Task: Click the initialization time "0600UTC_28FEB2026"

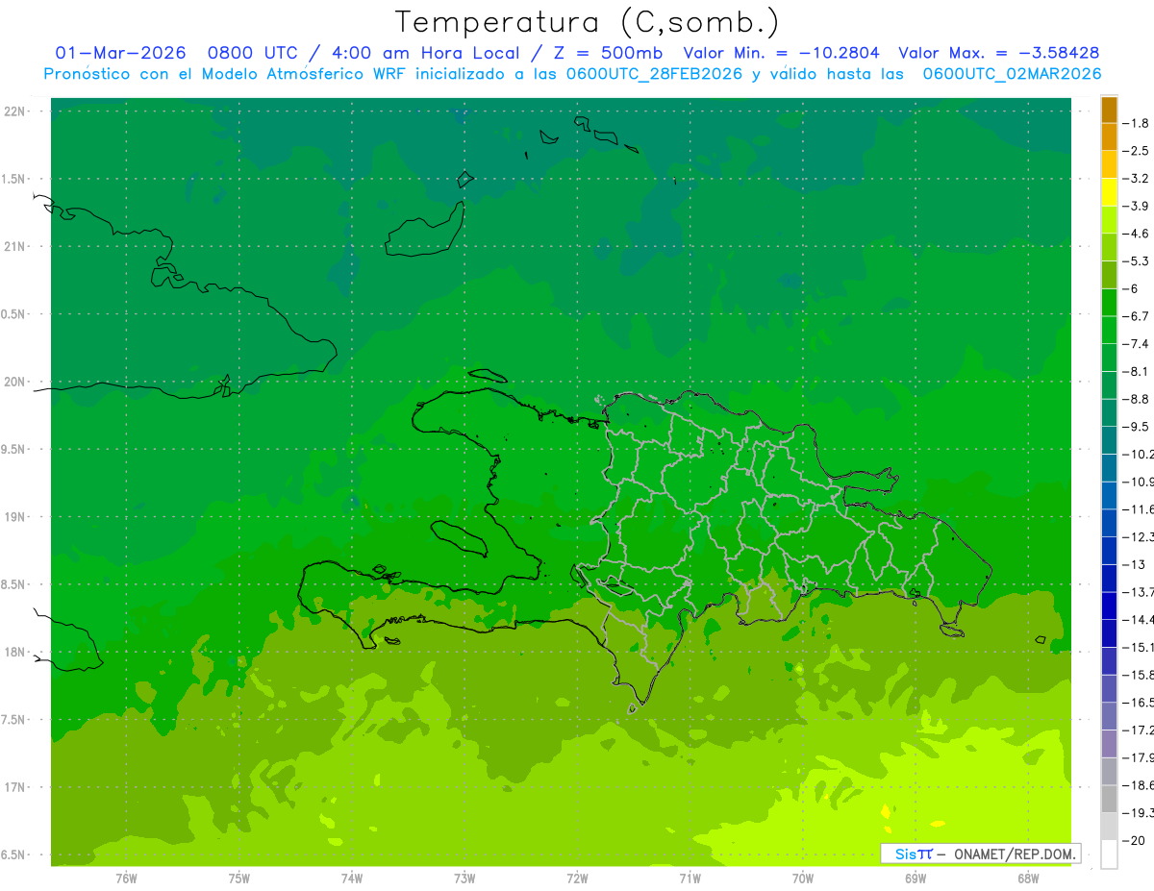Action: (x=654, y=74)
